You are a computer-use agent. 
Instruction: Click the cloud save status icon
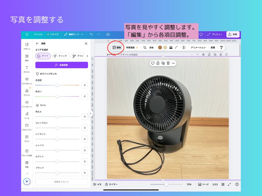click(108, 34)
